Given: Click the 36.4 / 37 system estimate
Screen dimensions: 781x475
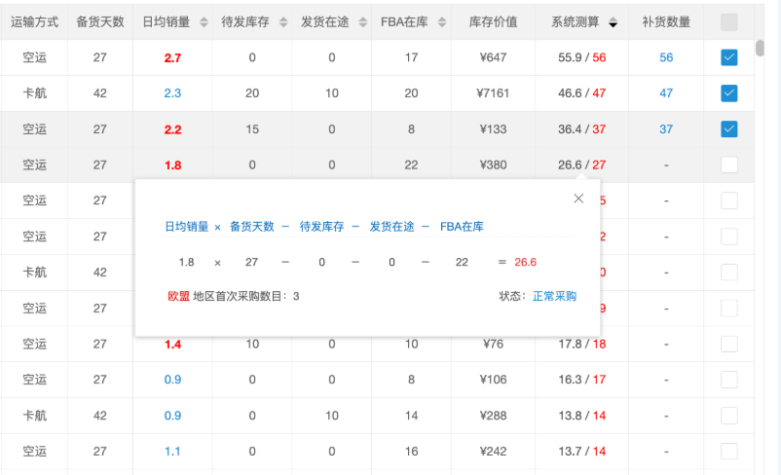Looking at the screenshot, I should (x=581, y=129).
